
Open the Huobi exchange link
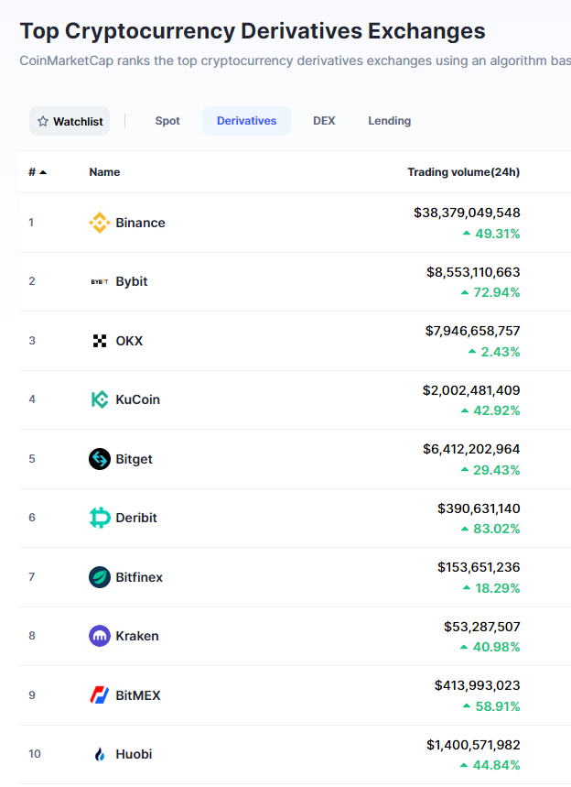click(134, 754)
